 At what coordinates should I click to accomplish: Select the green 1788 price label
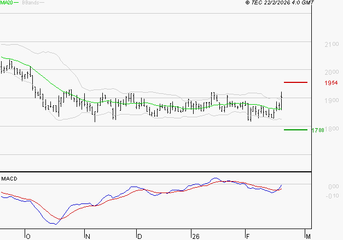[x=317, y=130]
